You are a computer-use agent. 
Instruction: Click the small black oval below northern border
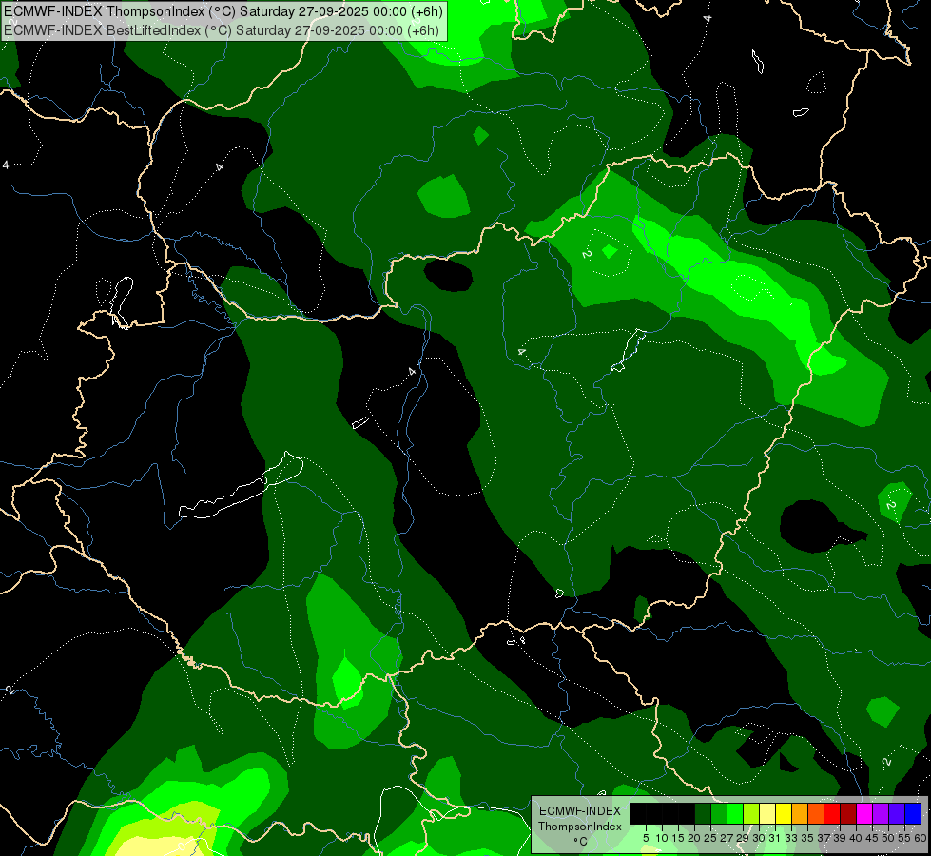(x=448, y=276)
